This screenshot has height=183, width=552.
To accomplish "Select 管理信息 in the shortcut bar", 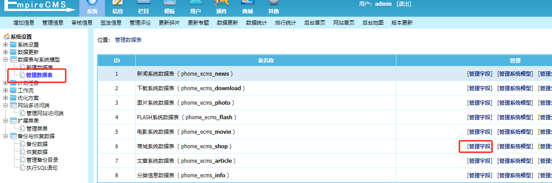I will [x=53, y=23].
